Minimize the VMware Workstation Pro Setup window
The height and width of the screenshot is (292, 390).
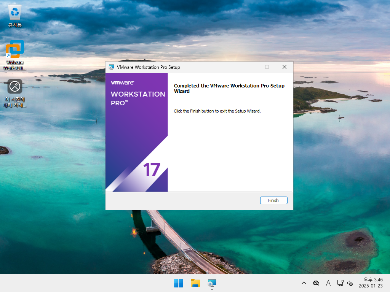click(250, 67)
